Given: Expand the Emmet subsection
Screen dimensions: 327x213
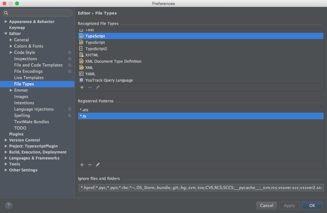Looking at the screenshot, I should [11, 90].
